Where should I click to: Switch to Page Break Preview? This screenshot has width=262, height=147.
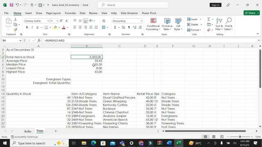point(222,137)
